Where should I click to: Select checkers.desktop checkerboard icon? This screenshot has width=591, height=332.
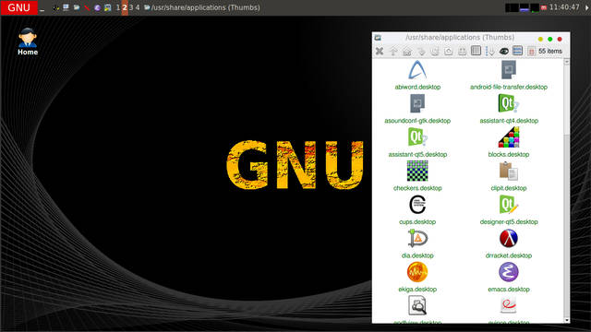417,171
